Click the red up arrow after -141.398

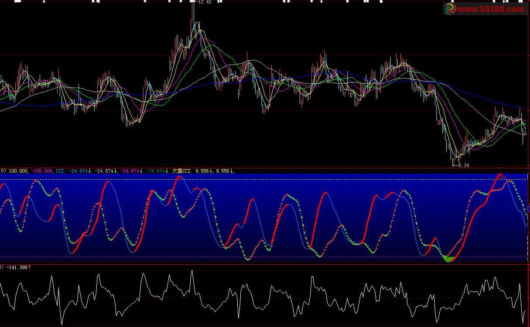pyautogui.click(x=29, y=267)
